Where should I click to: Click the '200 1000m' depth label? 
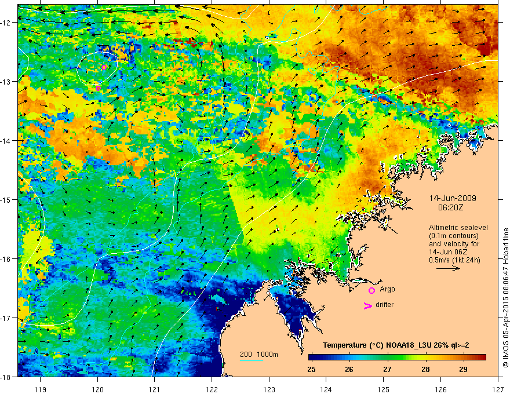259,355
